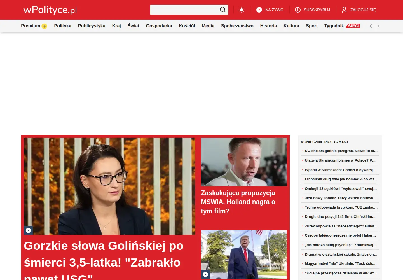Open the Świat category
The width and height of the screenshot is (403, 280).
pos(133,26)
